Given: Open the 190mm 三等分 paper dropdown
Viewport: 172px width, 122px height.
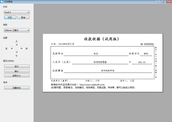Looking at the screenshot, I should tap(17, 30).
